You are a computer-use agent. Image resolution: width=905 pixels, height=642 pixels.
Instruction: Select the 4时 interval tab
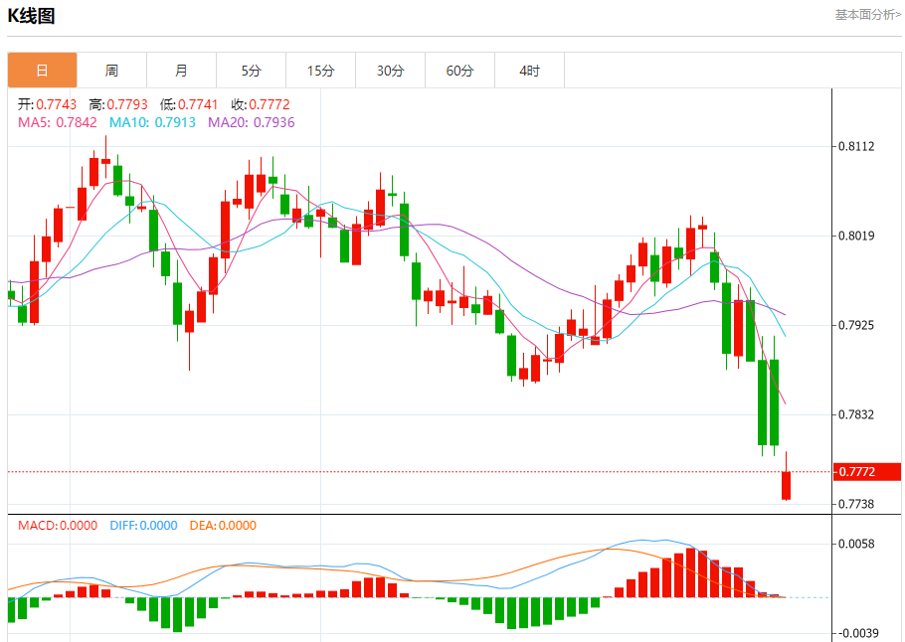click(529, 71)
